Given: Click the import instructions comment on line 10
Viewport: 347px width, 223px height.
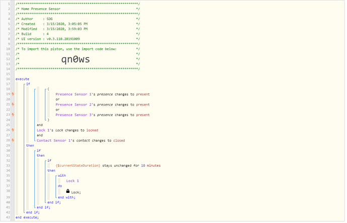Looking at the screenshot, I should pyautogui.click(x=77, y=49).
